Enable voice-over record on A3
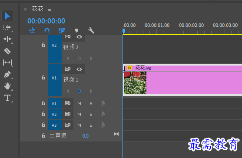This screenshot has height=158, width=242. point(103,125)
